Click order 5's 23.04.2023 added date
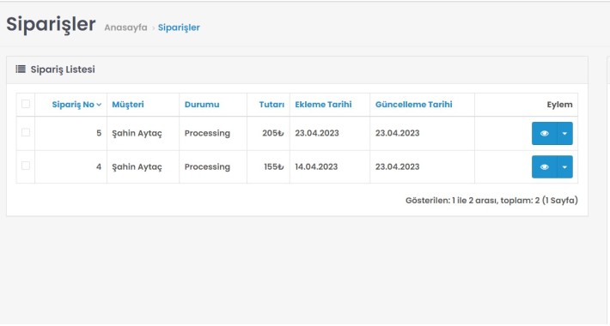This screenshot has width=610, height=326. pyautogui.click(x=317, y=133)
